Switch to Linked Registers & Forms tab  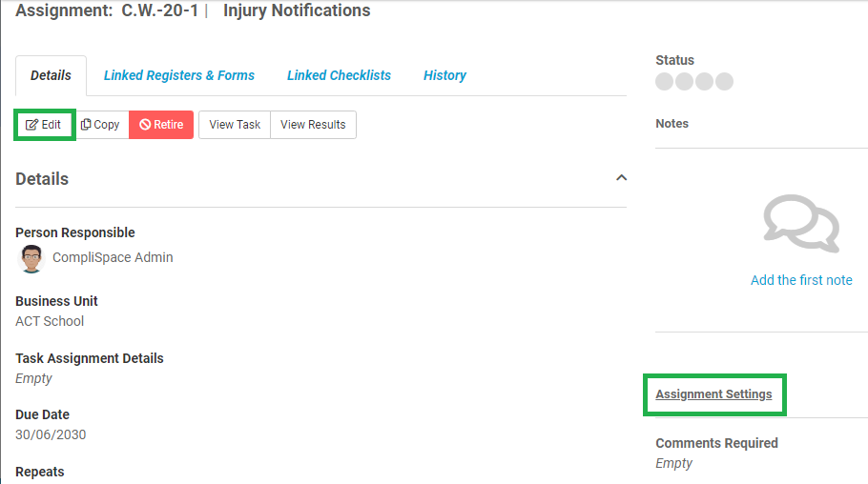click(178, 75)
